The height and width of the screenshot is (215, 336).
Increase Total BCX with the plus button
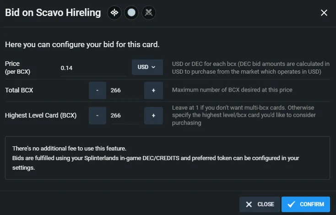point(153,91)
